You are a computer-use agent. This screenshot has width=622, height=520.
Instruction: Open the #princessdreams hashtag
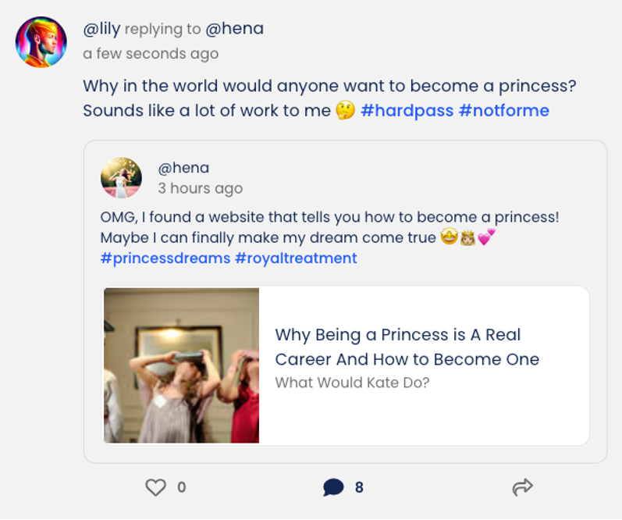tap(165, 258)
